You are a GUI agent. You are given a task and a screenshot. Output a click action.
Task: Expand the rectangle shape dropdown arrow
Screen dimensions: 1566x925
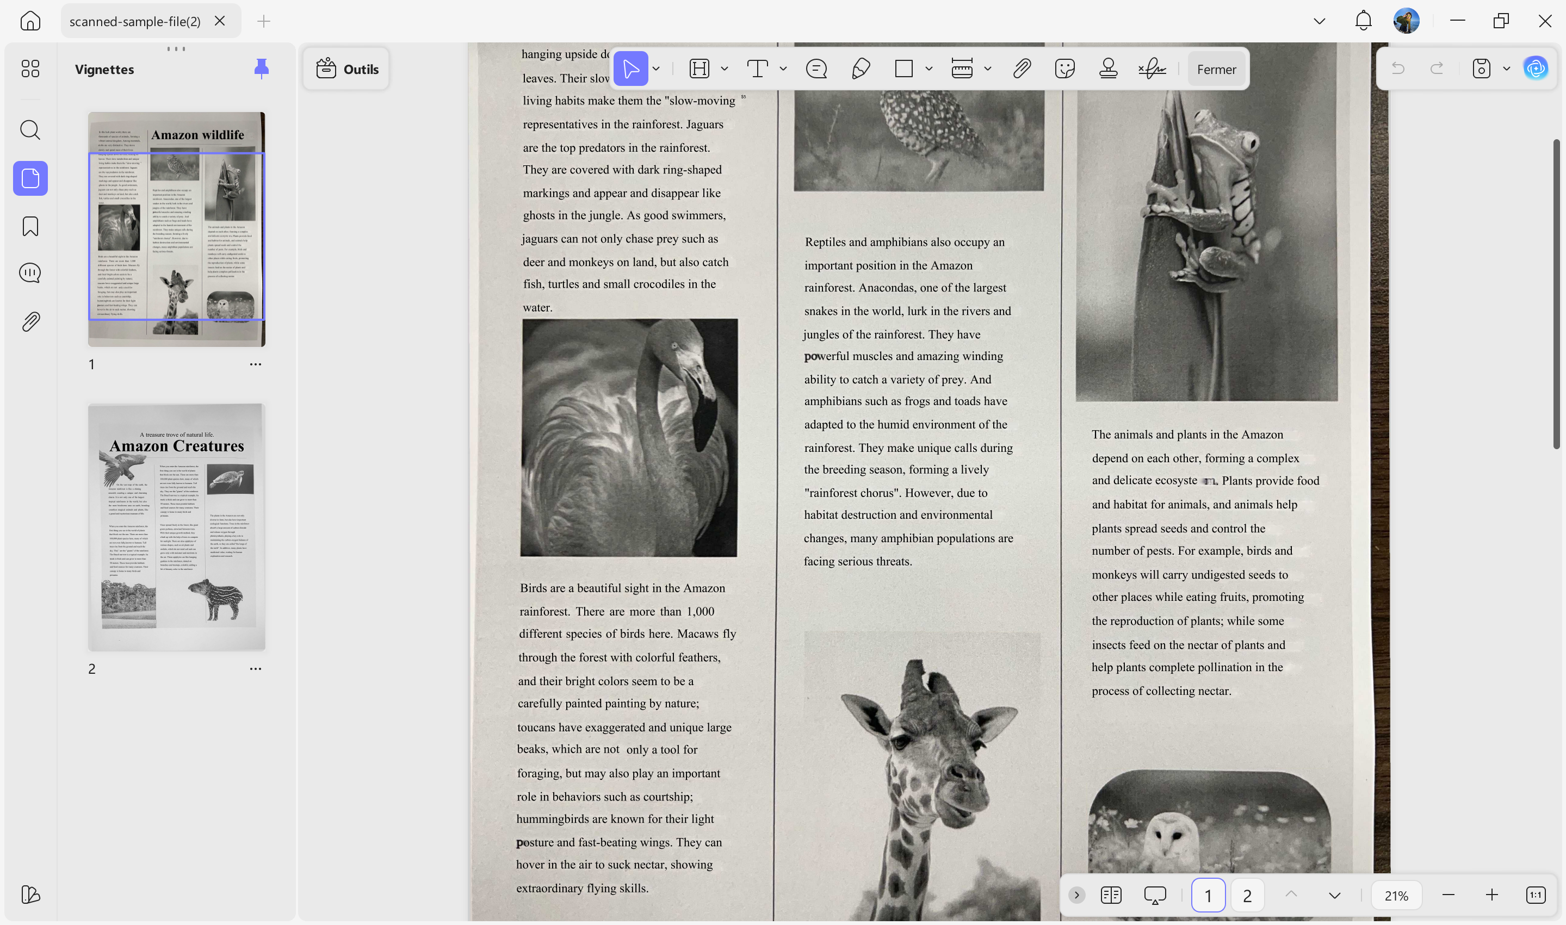[x=929, y=69]
